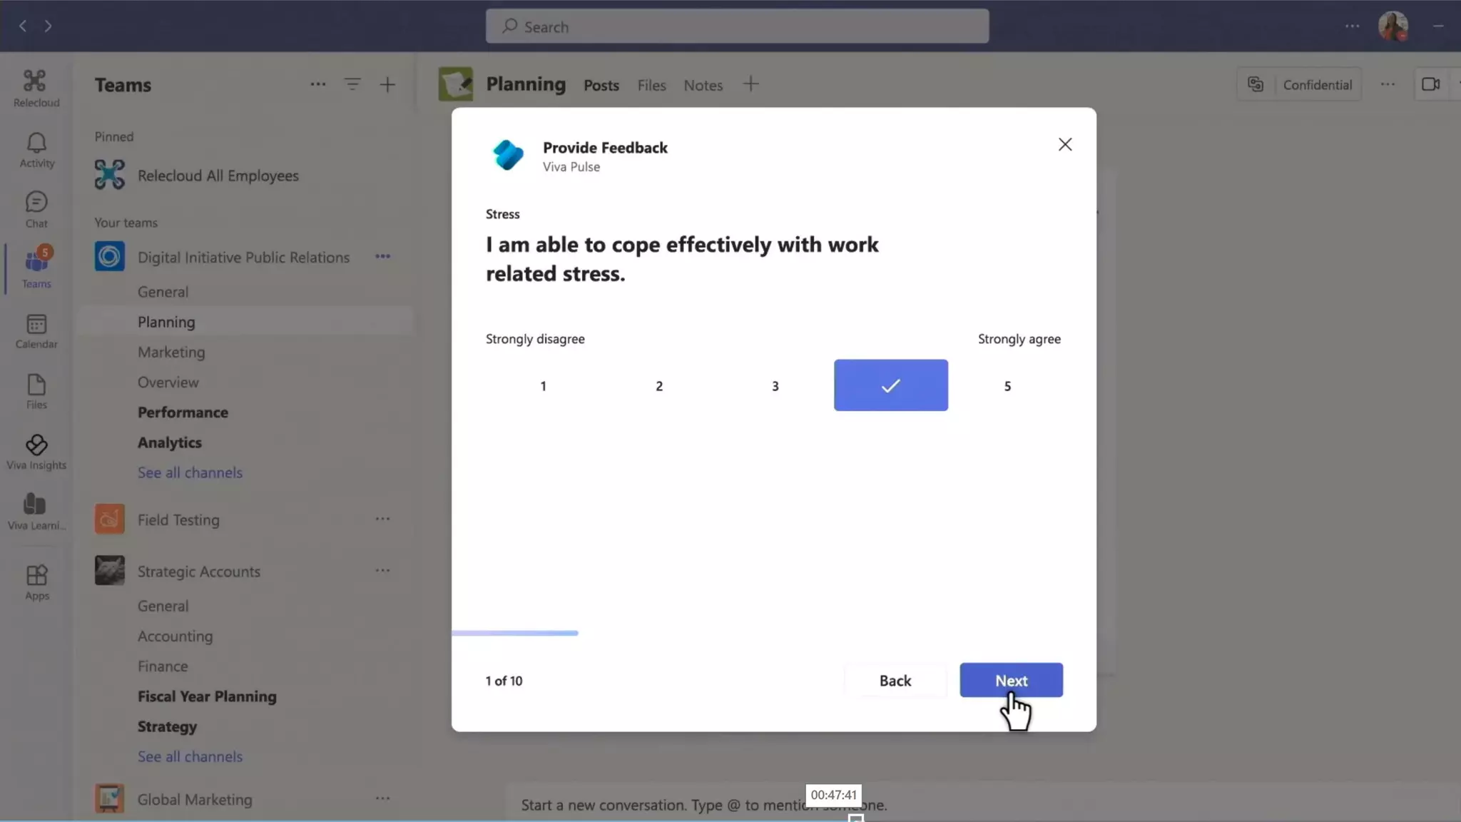Switch to the Notes tab

click(x=703, y=85)
